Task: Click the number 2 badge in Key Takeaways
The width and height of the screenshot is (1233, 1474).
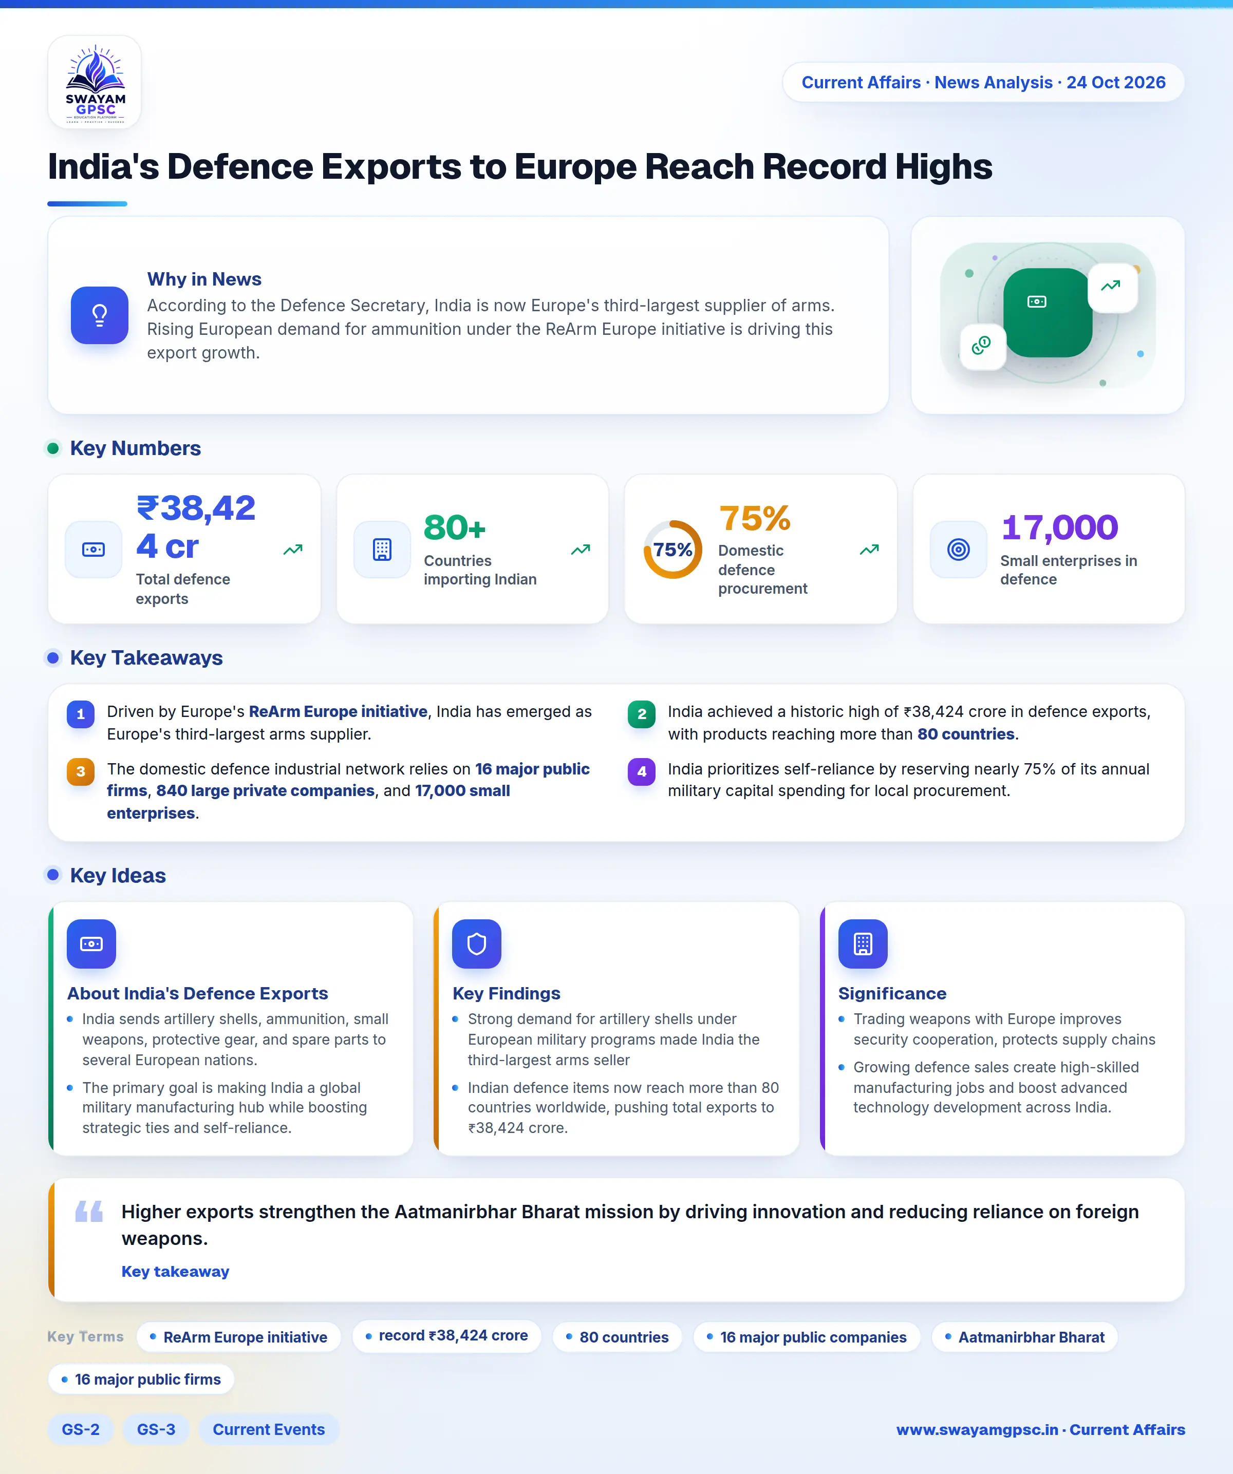Action: click(x=642, y=714)
